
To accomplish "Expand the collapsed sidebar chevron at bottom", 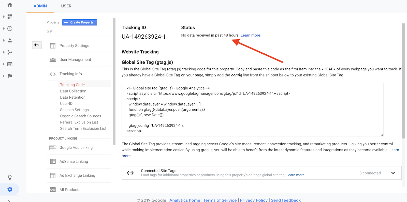I will (x=9, y=201).
